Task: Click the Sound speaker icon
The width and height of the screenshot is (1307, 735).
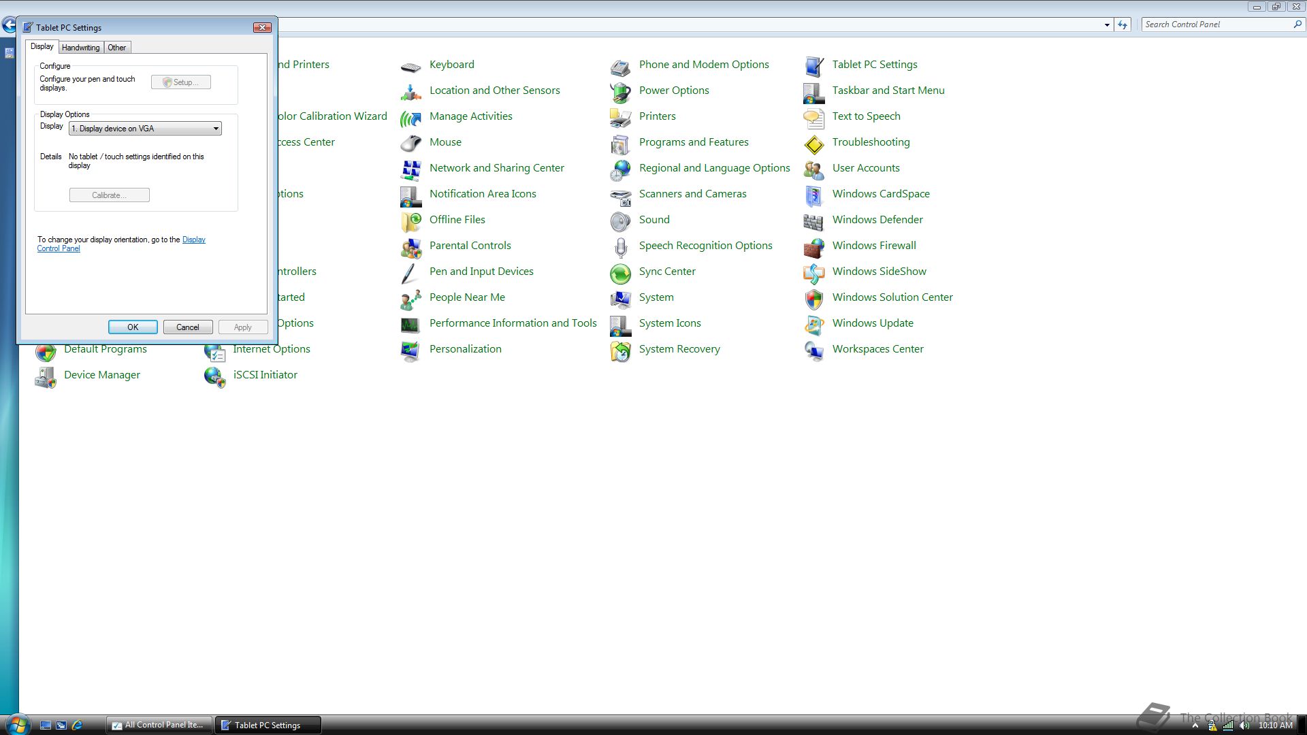Action: [x=620, y=221]
